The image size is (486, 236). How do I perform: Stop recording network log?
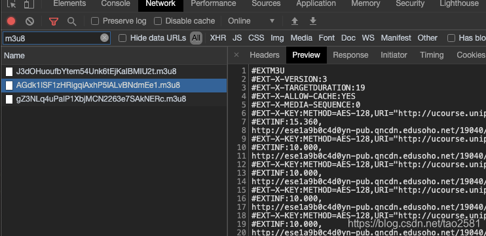(x=11, y=21)
